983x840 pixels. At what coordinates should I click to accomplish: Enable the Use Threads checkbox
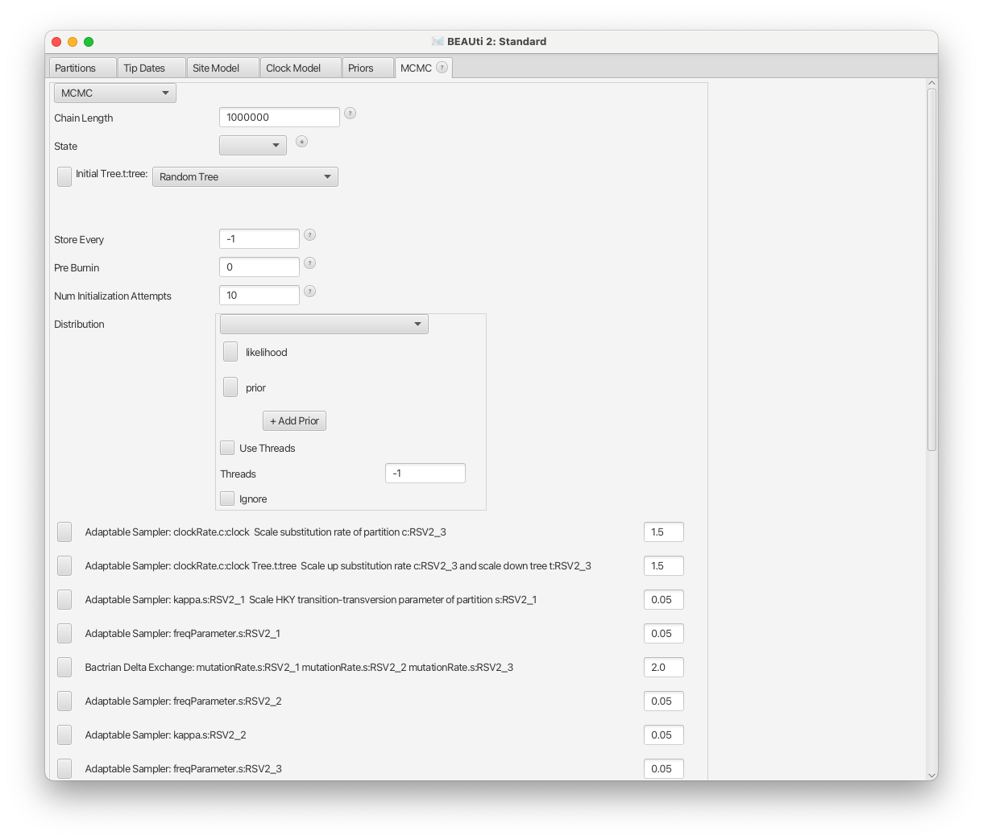click(227, 448)
